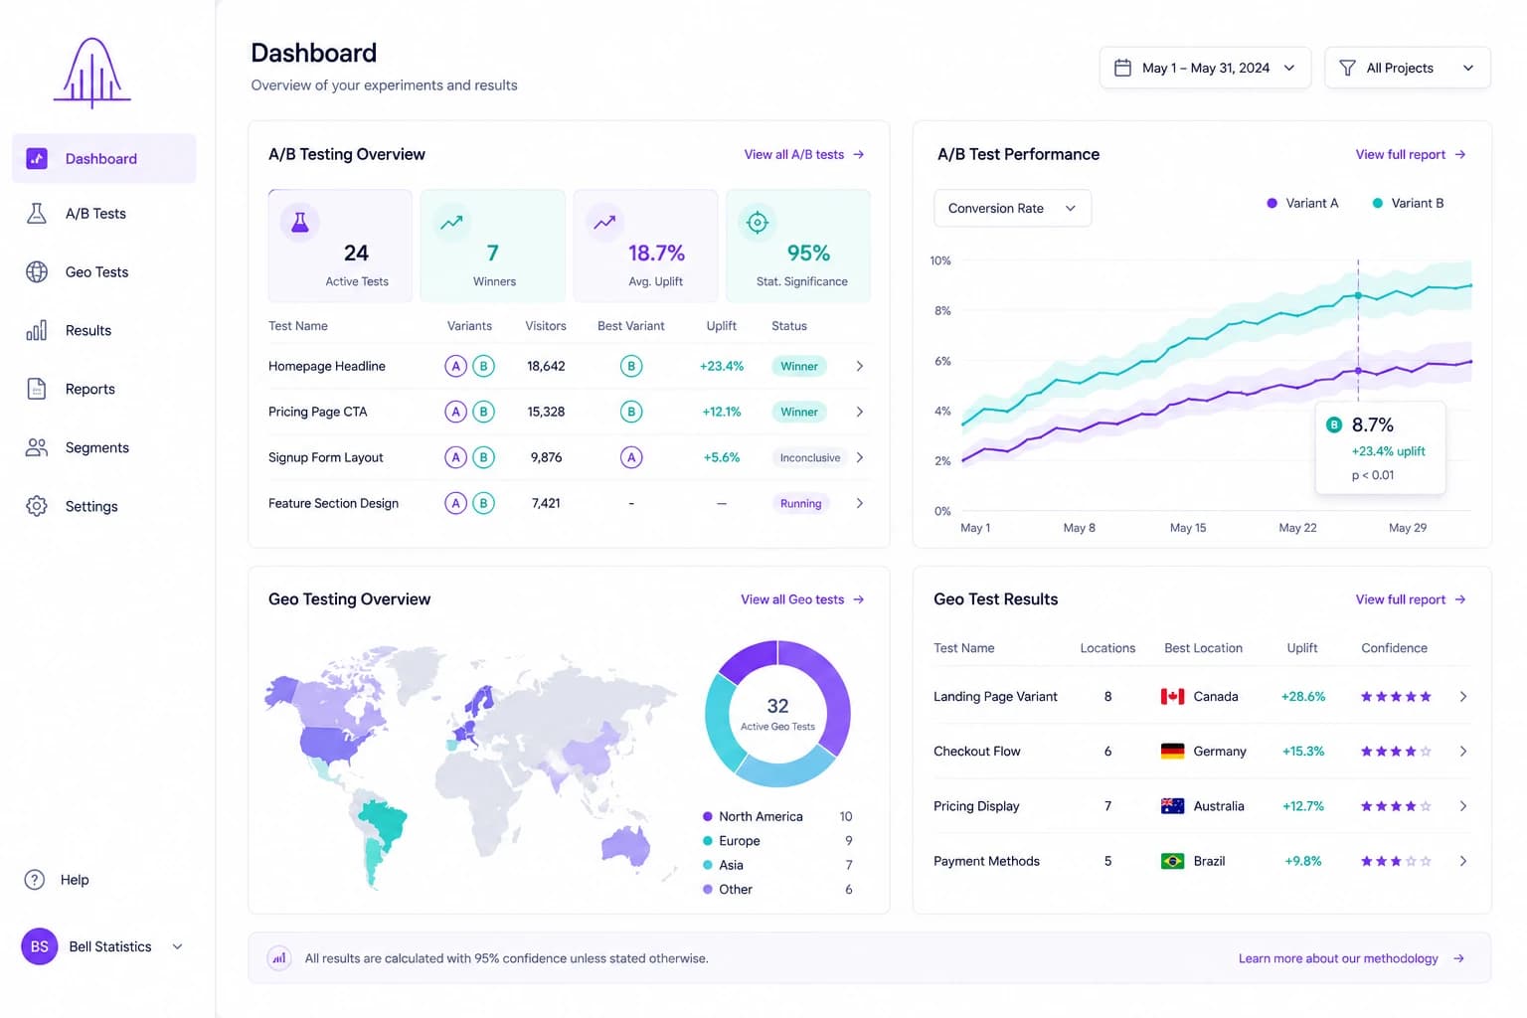This screenshot has height=1018, width=1527.
Task: Click the Germany flag icon
Action: click(x=1172, y=751)
